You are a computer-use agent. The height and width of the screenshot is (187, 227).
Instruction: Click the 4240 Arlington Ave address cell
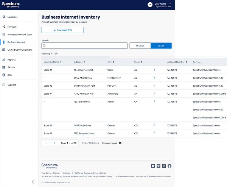[x=84, y=94]
